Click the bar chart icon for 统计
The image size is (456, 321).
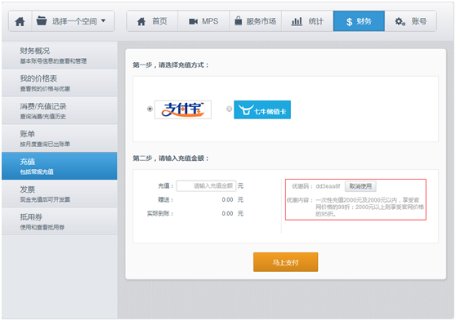[297, 21]
